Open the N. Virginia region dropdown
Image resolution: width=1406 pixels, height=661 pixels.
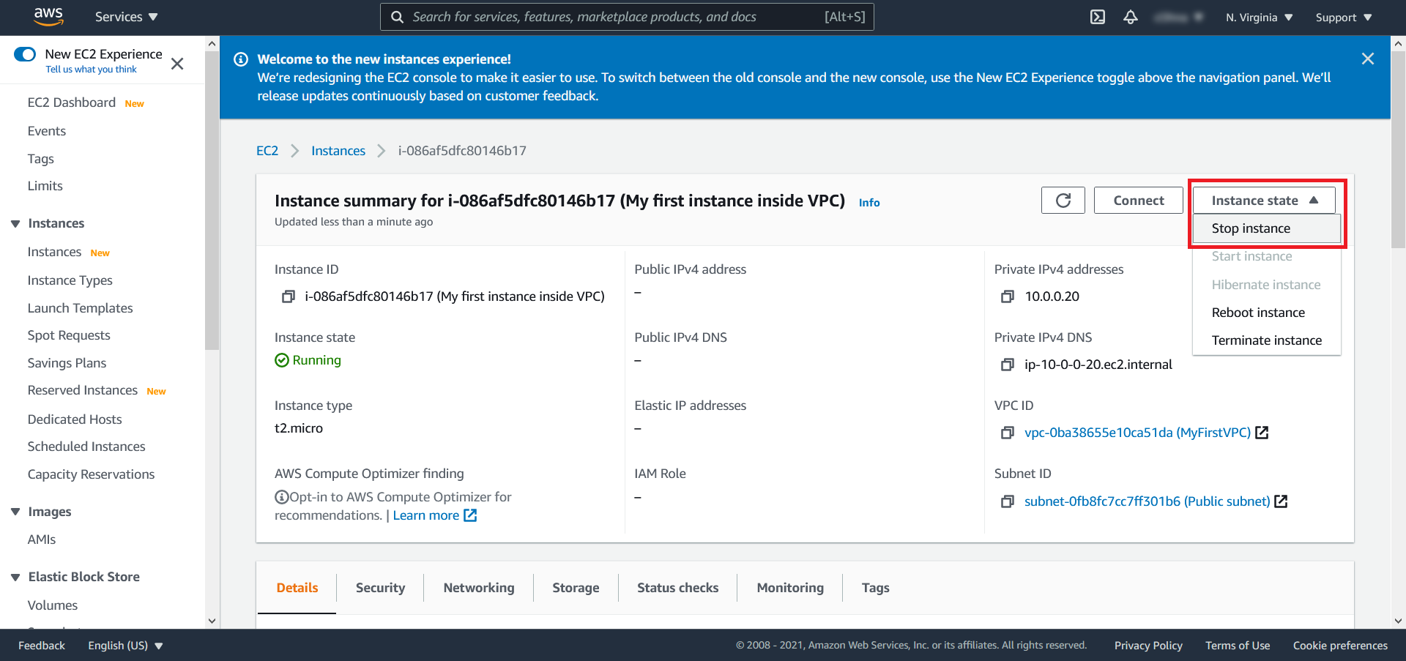1260,17
